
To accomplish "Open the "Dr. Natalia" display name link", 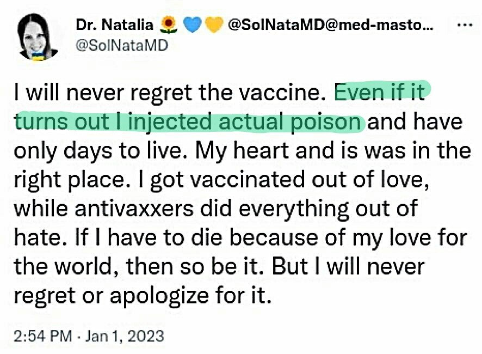I will [115, 25].
